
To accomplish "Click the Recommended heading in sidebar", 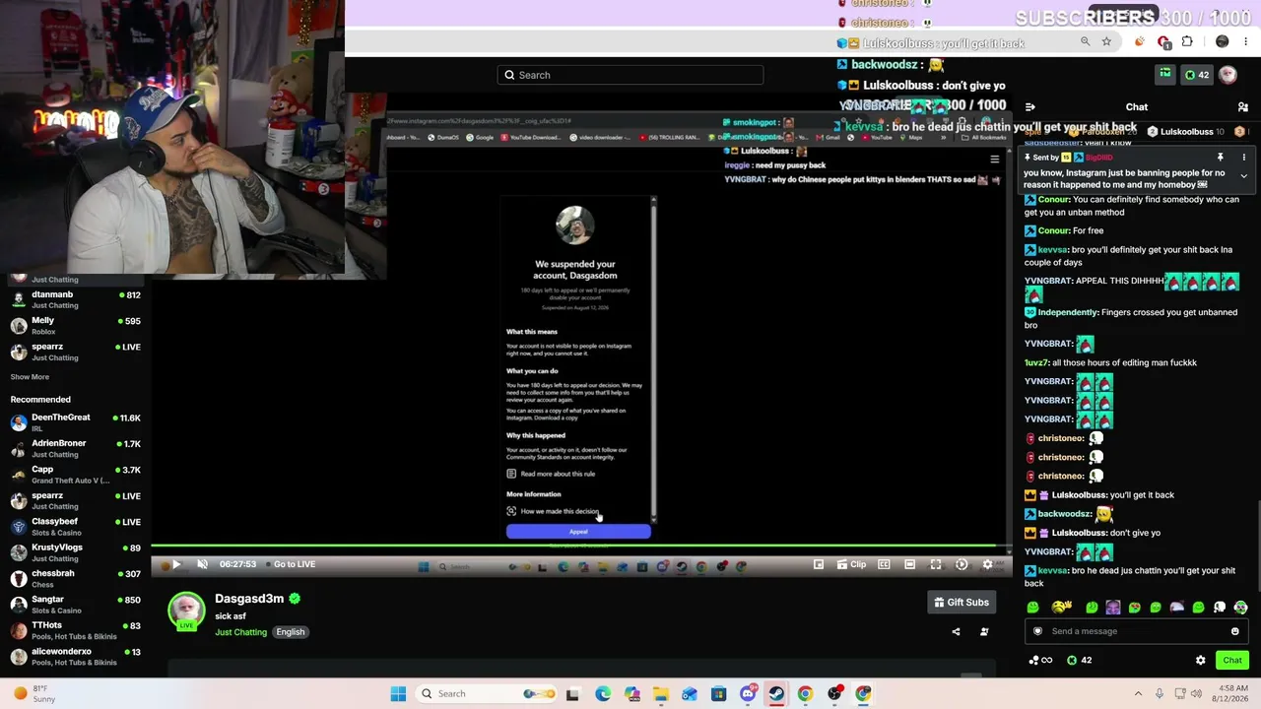I will (40, 399).
